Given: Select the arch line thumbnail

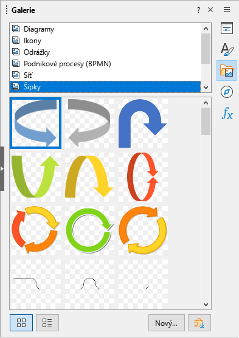Looking at the screenshot, I should (x=89, y=284).
